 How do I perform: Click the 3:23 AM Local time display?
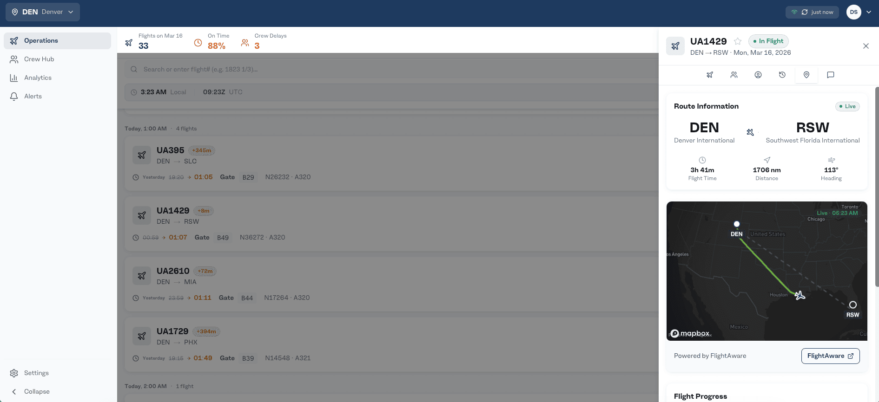(163, 92)
